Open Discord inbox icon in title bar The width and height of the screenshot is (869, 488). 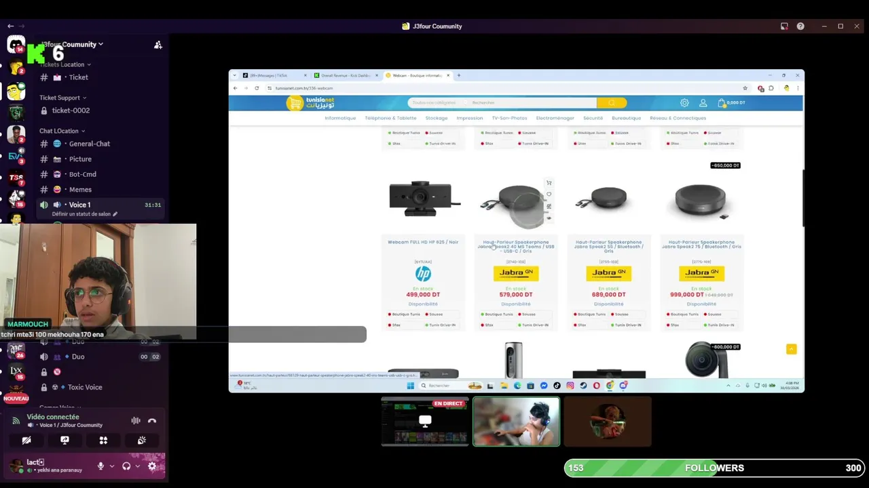point(784,26)
